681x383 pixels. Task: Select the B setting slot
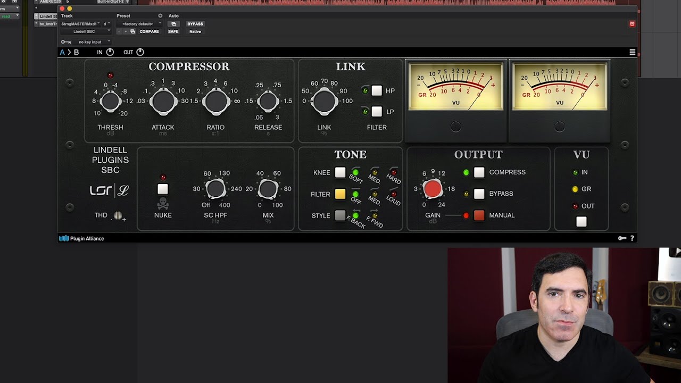coord(76,52)
